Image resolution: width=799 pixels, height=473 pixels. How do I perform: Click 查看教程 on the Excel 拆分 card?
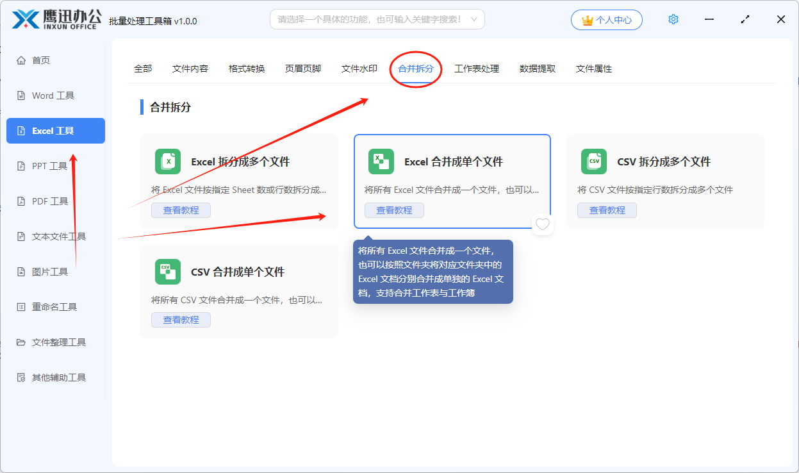[181, 210]
